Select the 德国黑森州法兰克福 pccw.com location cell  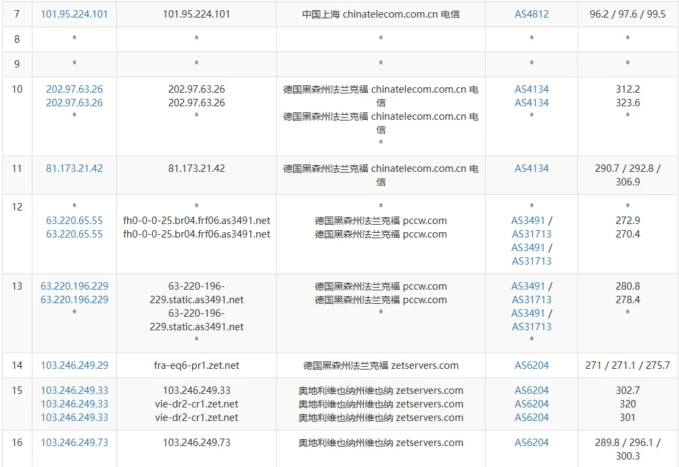point(379,220)
